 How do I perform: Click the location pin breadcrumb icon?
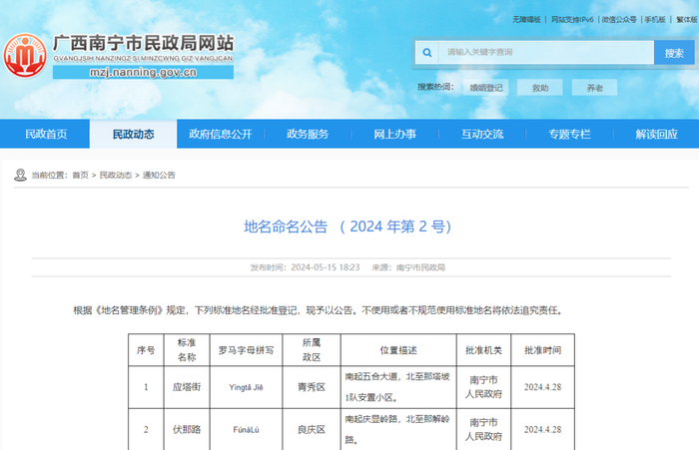pos(20,175)
